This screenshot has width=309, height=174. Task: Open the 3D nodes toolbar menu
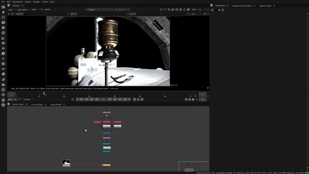pyautogui.click(x=3, y=54)
